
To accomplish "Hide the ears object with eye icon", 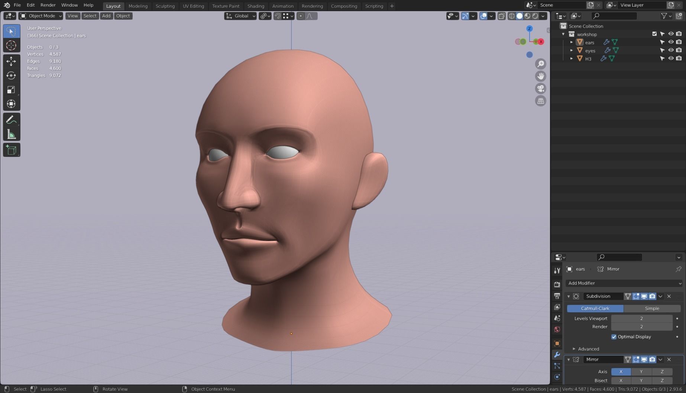I will (x=671, y=42).
